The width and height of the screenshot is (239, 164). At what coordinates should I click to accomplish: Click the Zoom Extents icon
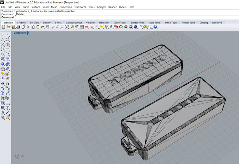(x=67, y=27)
